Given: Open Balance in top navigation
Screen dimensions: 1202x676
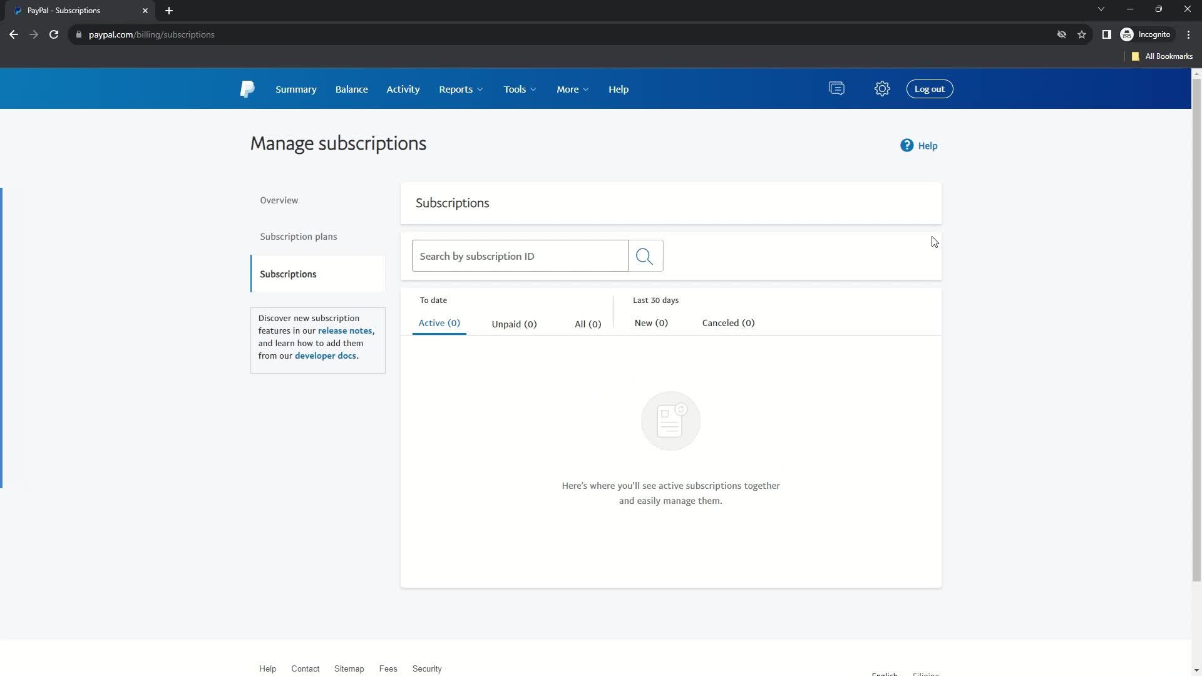Looking at the screenshot, I should click(351, 89).
